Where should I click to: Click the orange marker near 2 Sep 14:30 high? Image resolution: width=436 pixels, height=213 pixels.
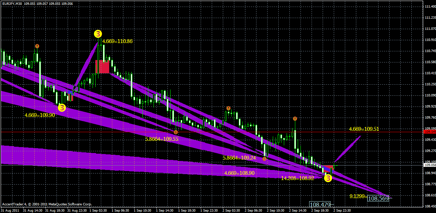294,118
